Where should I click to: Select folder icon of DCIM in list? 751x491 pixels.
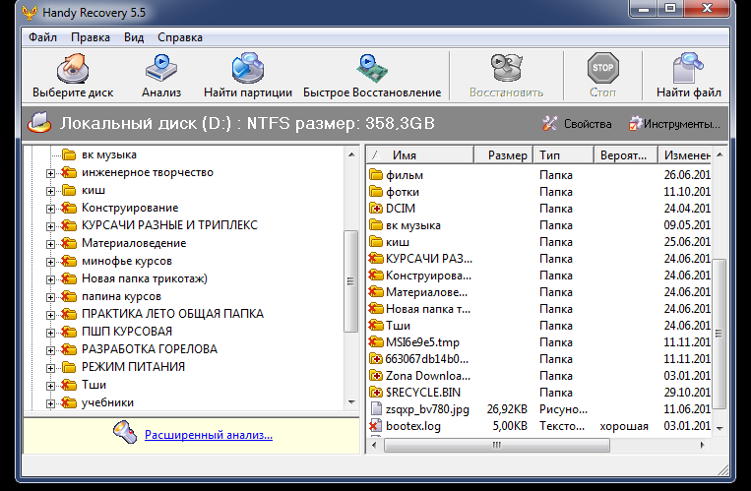pyautogui.click(x=376, y=209)
